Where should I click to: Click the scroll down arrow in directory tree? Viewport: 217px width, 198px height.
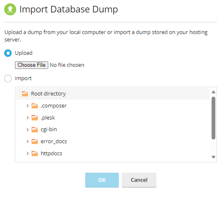(x=214, y=157)
